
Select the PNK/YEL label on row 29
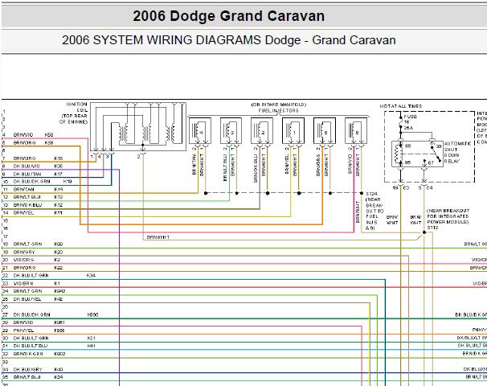tap(23, 331)
